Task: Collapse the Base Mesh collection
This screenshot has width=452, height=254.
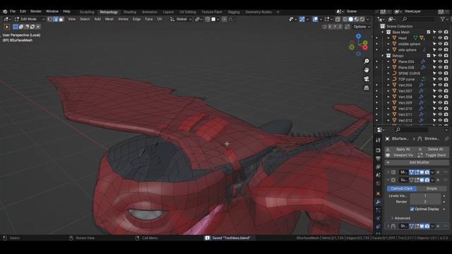Action: pos(383,32)
